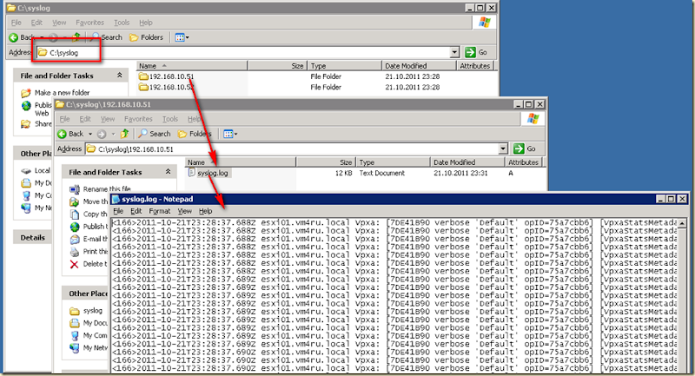This screenshot has width=695, height=376.
Task: Click Move this file task icon
Action: tap(74, 202)
